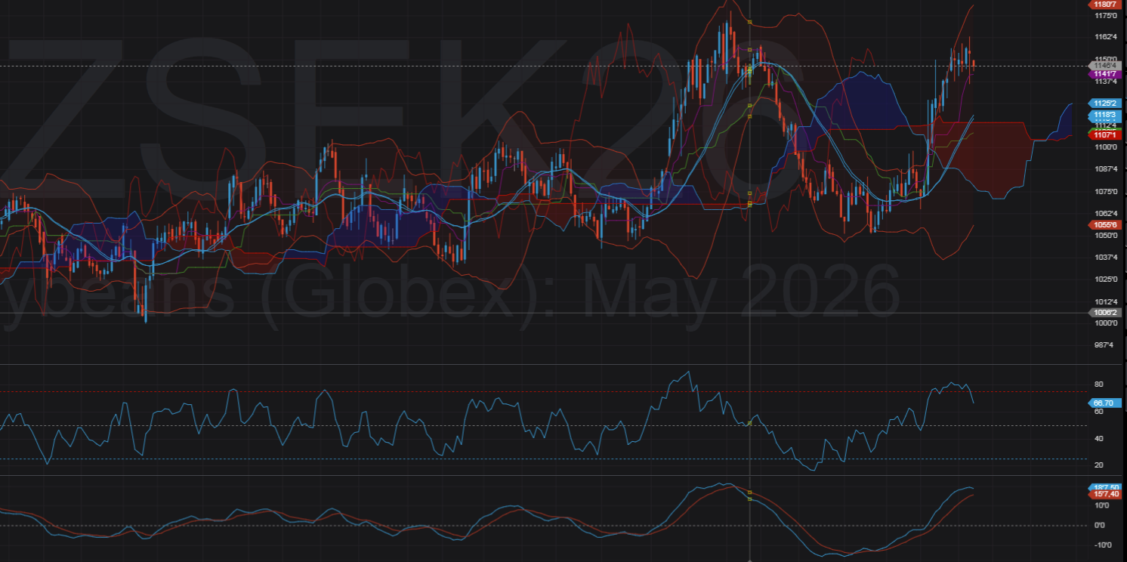Click the gray 1006'2 horizontal line label
This screenshot has height=562, width=1127.
(x=1105, y=312)
